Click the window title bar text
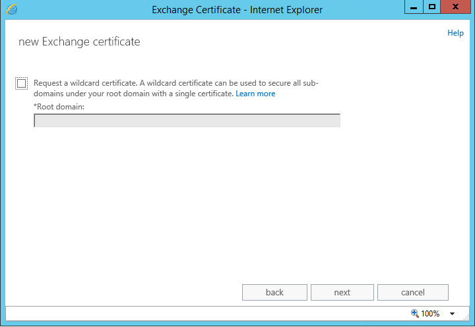This screenshot has width=475, height=327. click(x=237, y=10)
